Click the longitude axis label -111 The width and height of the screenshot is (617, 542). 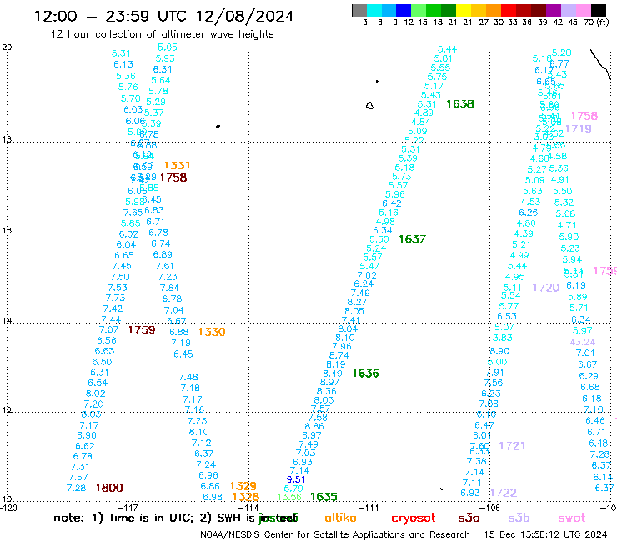[369, 508]
